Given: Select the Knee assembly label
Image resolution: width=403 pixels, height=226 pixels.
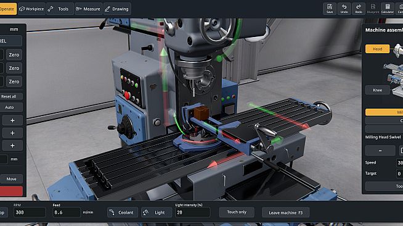Looking at the screenshot, I should [377, 90].
